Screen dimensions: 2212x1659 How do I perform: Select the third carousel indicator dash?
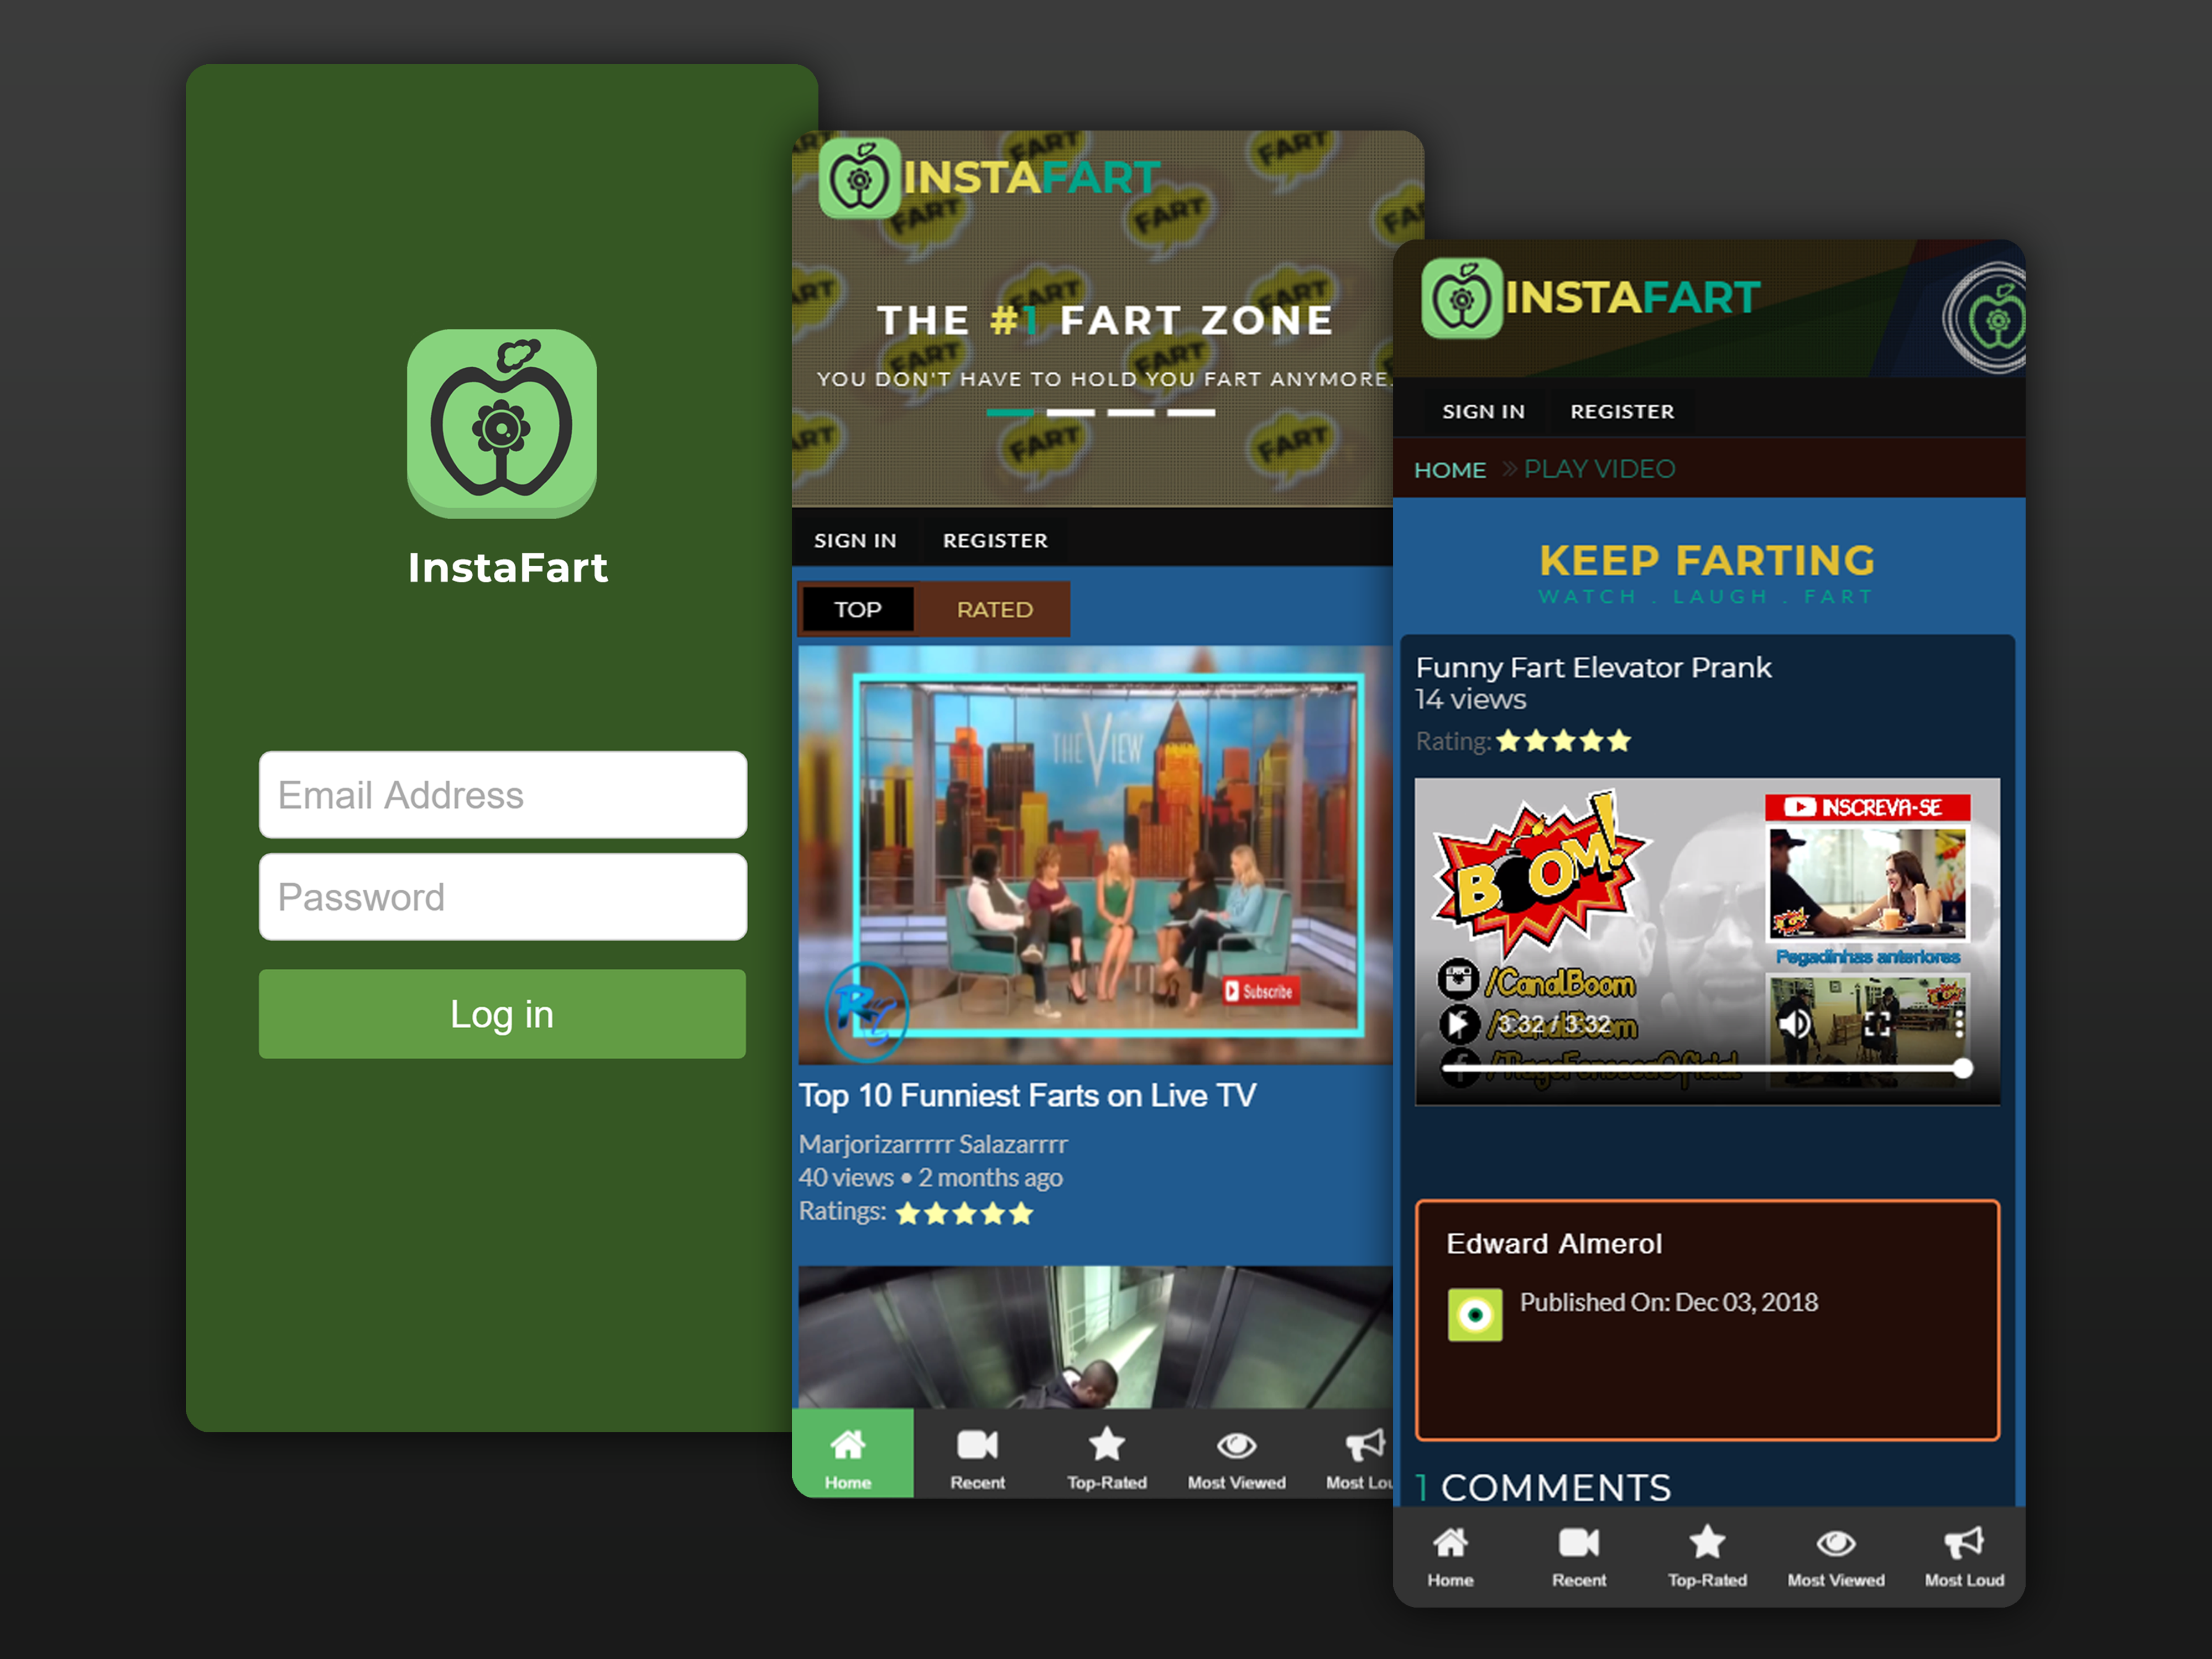coord(1130,412)
